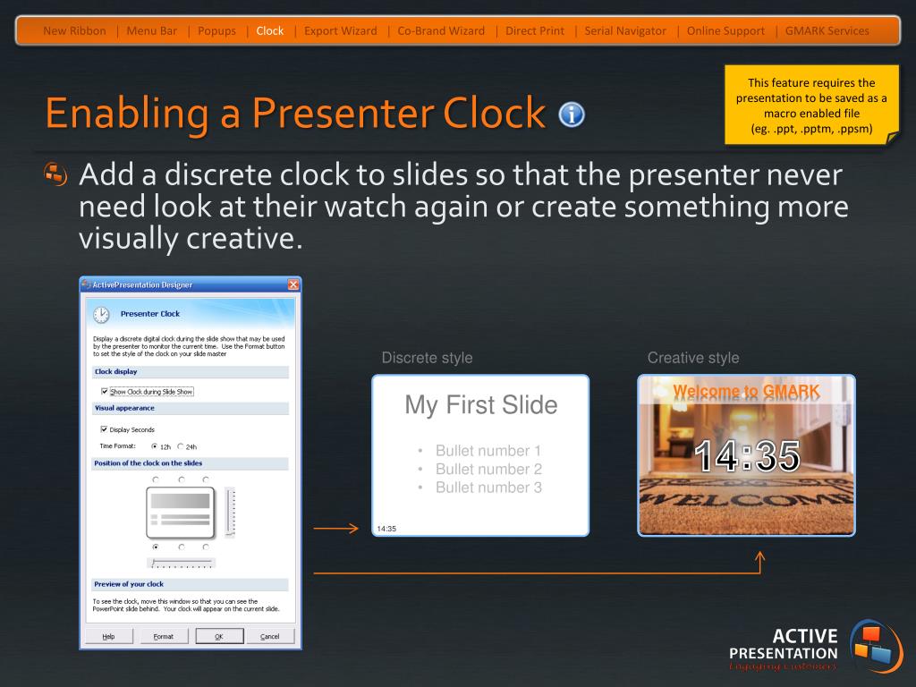Click the Cancel button
The image size is (916, 687).
point(269,636)
